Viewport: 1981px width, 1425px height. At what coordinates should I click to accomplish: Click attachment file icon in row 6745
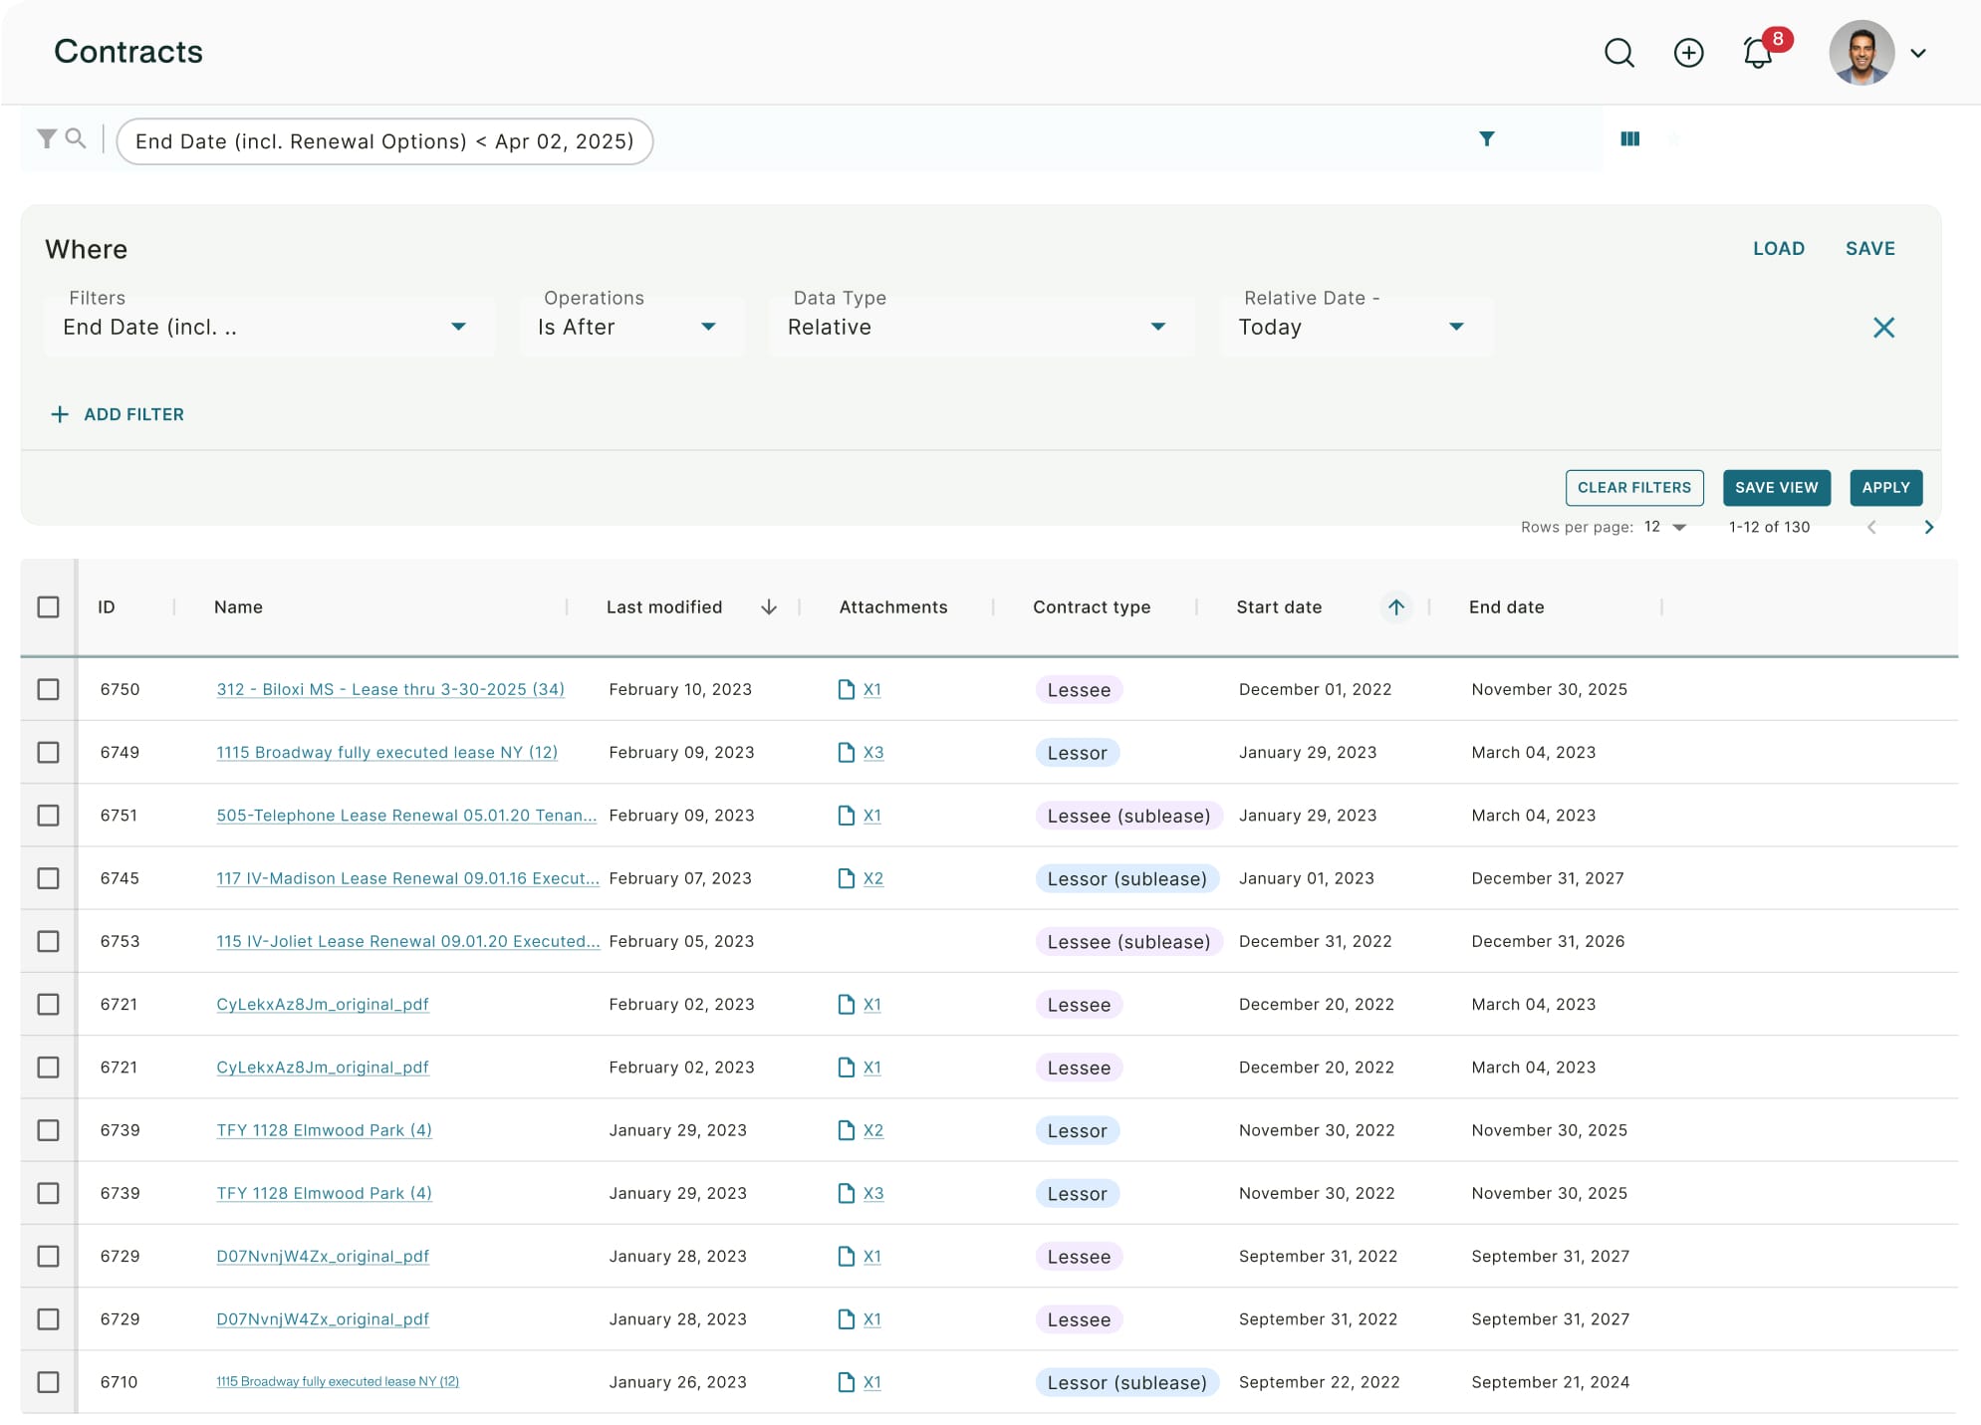[x=847, y=878]
